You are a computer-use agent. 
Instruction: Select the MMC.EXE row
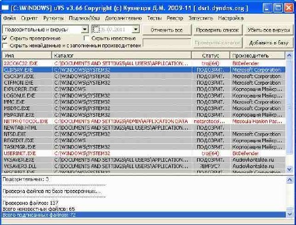point(144,102)
